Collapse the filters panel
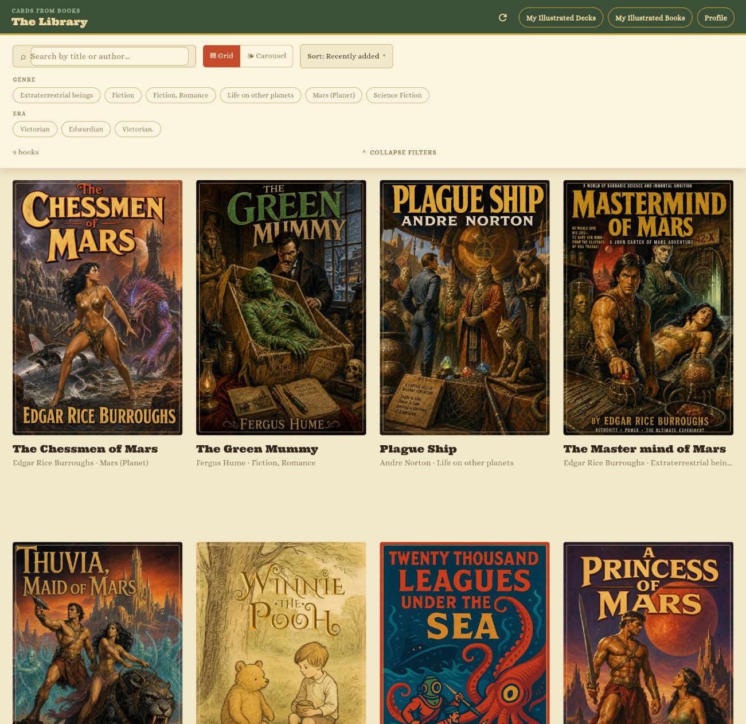 [x=399, y=153]
